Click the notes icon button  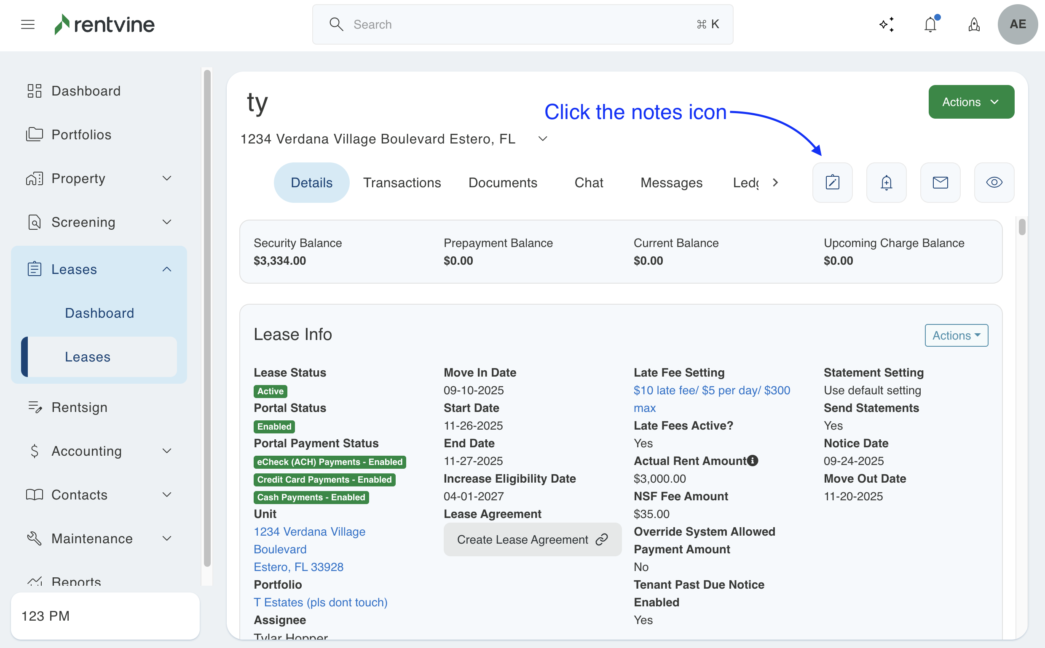point(832,183)
